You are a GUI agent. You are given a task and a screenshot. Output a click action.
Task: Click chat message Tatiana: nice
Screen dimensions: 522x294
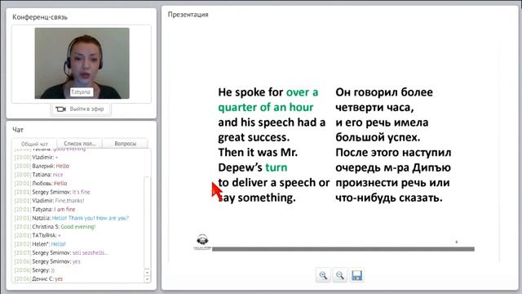pyautogui.click(x=38, y=175)
